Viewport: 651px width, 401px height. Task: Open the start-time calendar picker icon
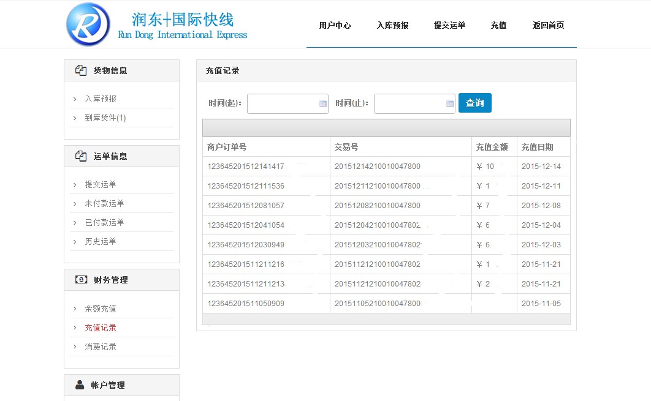click(323, 103)
